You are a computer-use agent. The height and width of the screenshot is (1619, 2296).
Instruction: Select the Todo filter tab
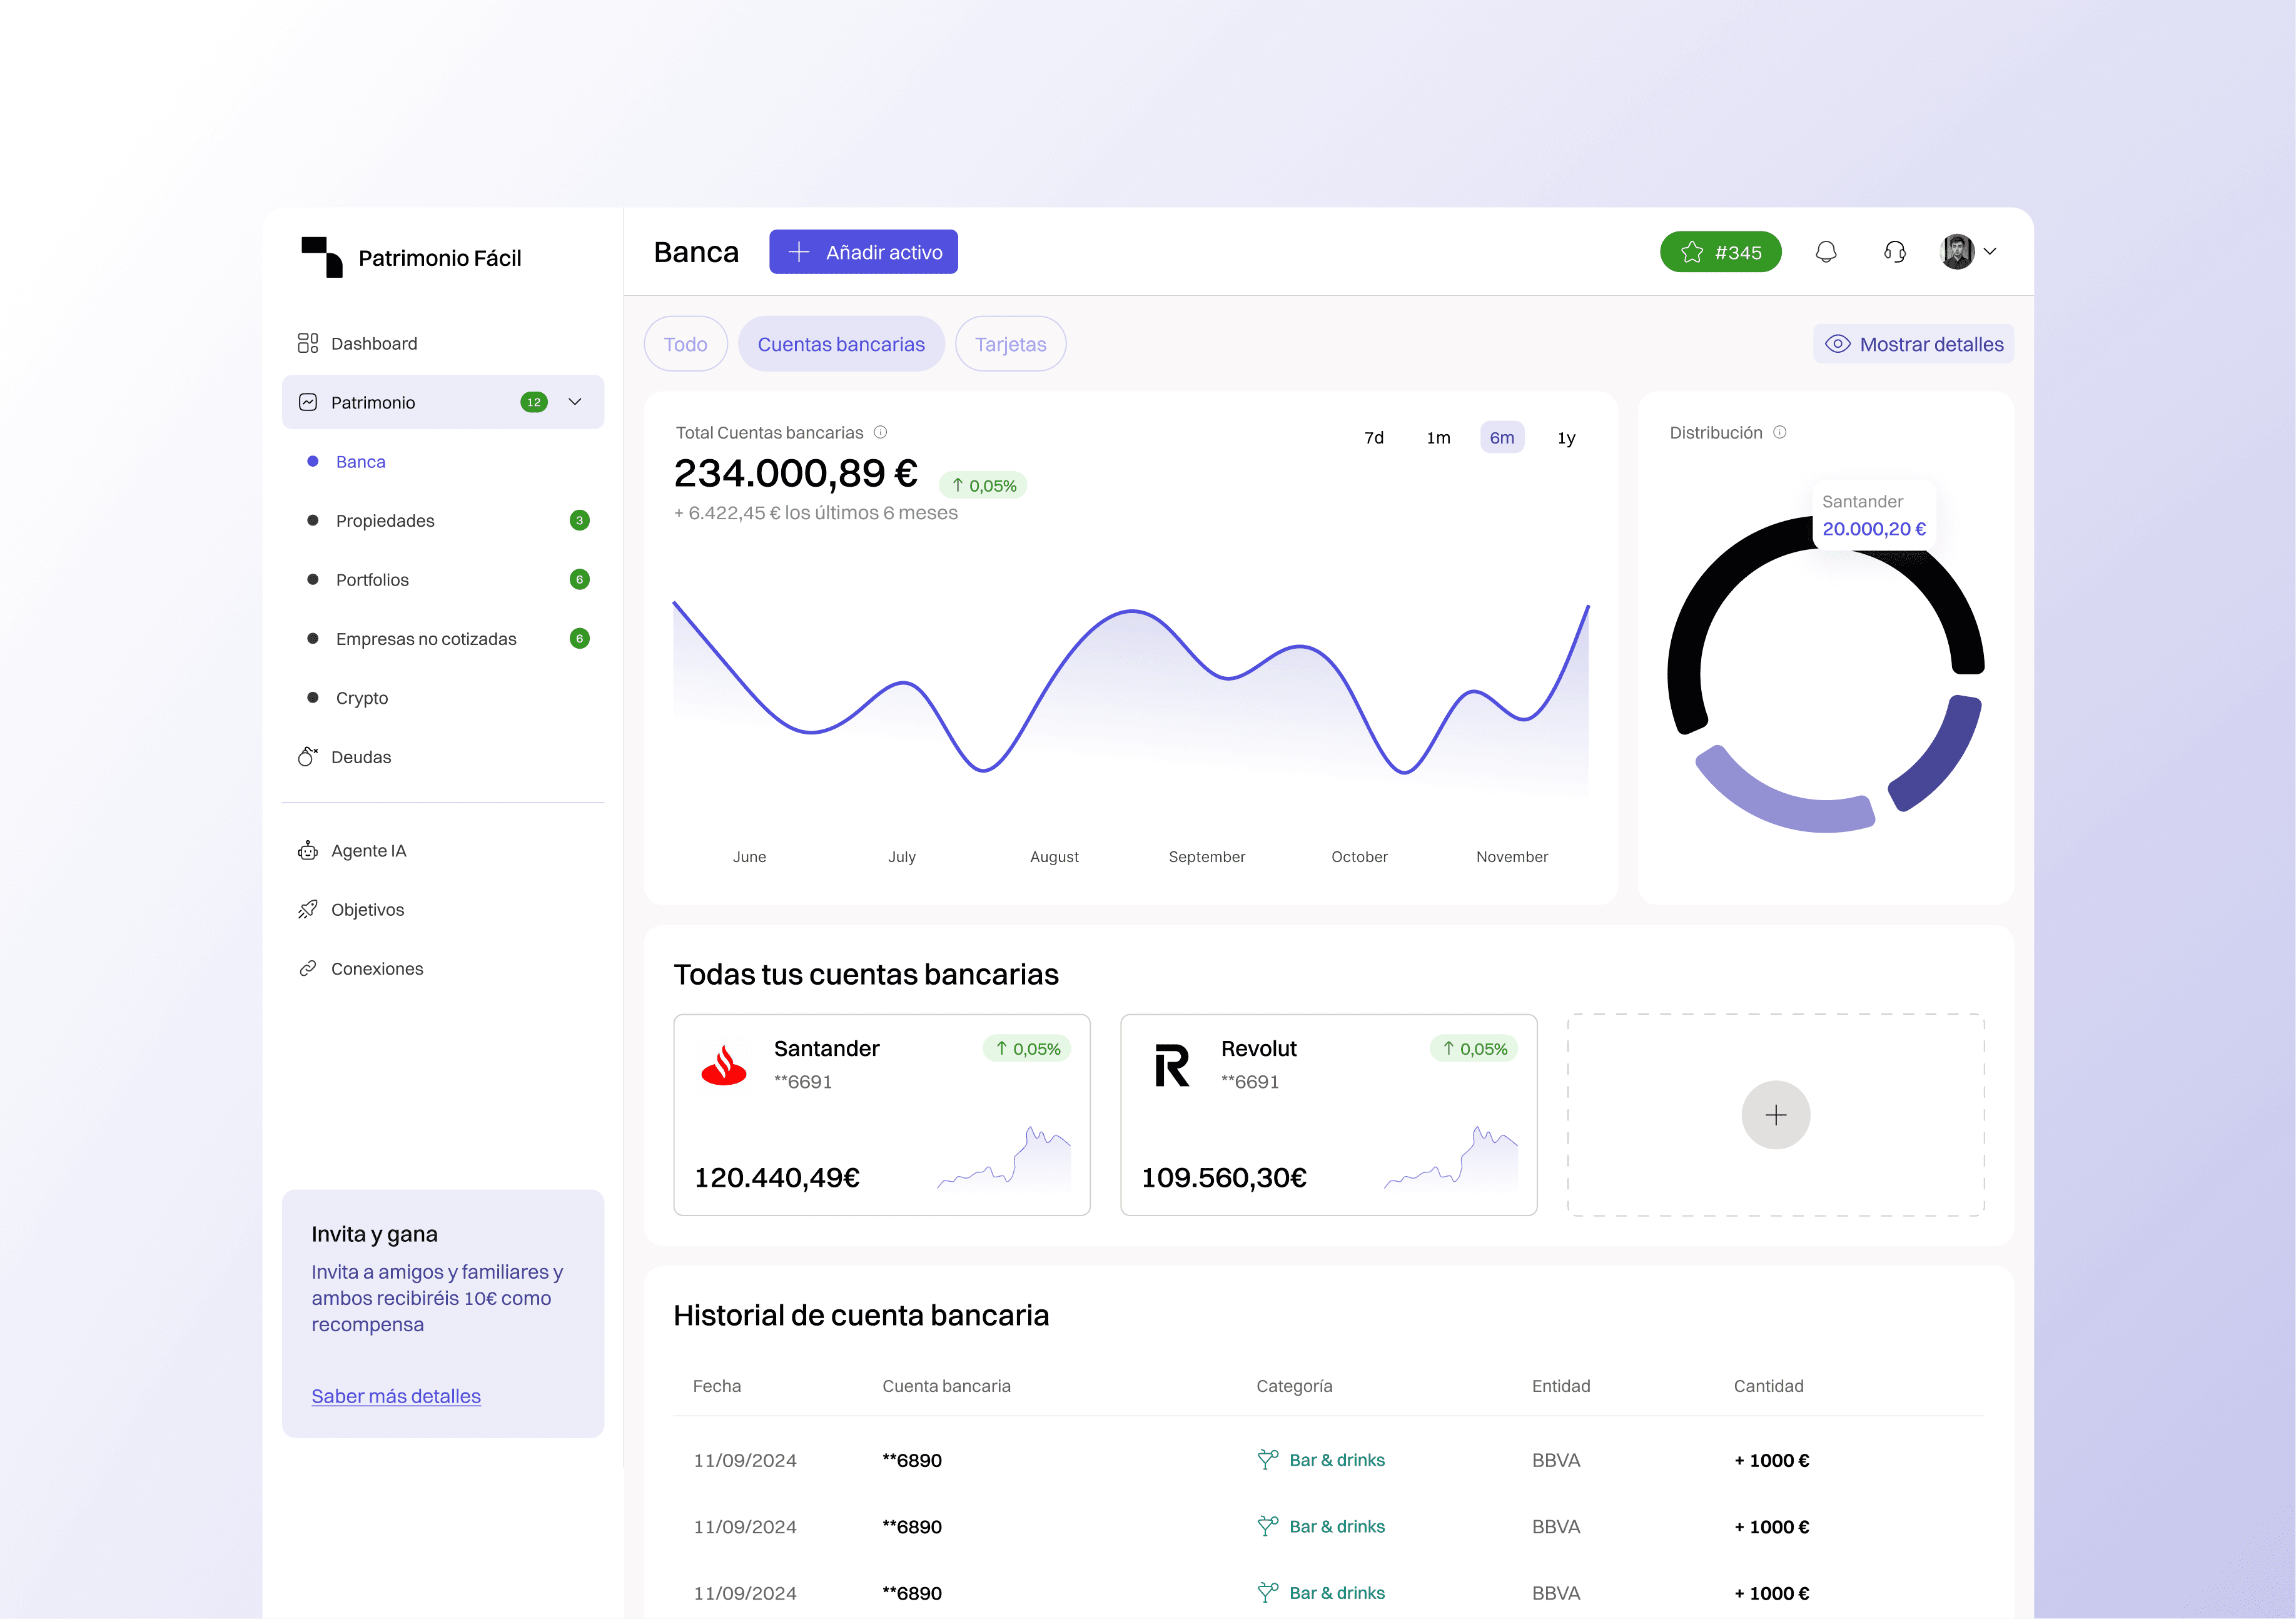pyautogui.click(x=685, y=344)
